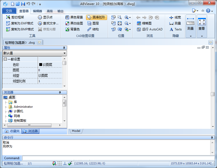This screenshot has width=217, height=168.
Task: Click the undo icon
Action: (28, 4)
